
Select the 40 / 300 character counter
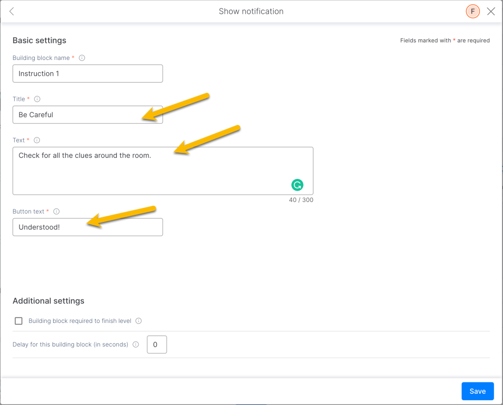pos(301,200)
